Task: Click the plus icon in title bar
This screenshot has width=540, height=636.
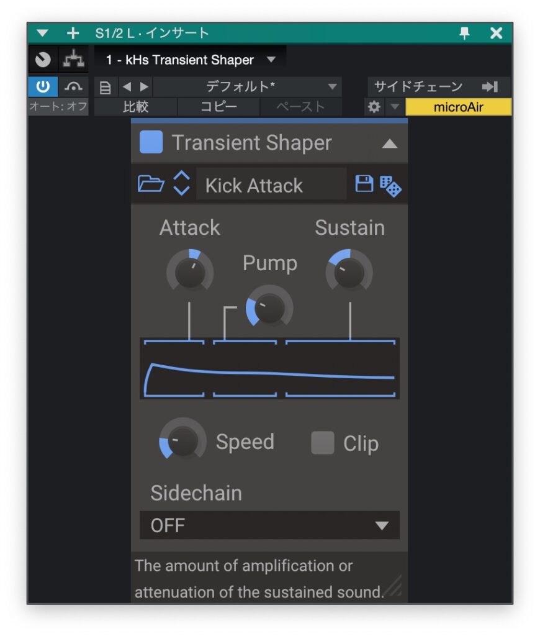Action: tap(73, 34)
